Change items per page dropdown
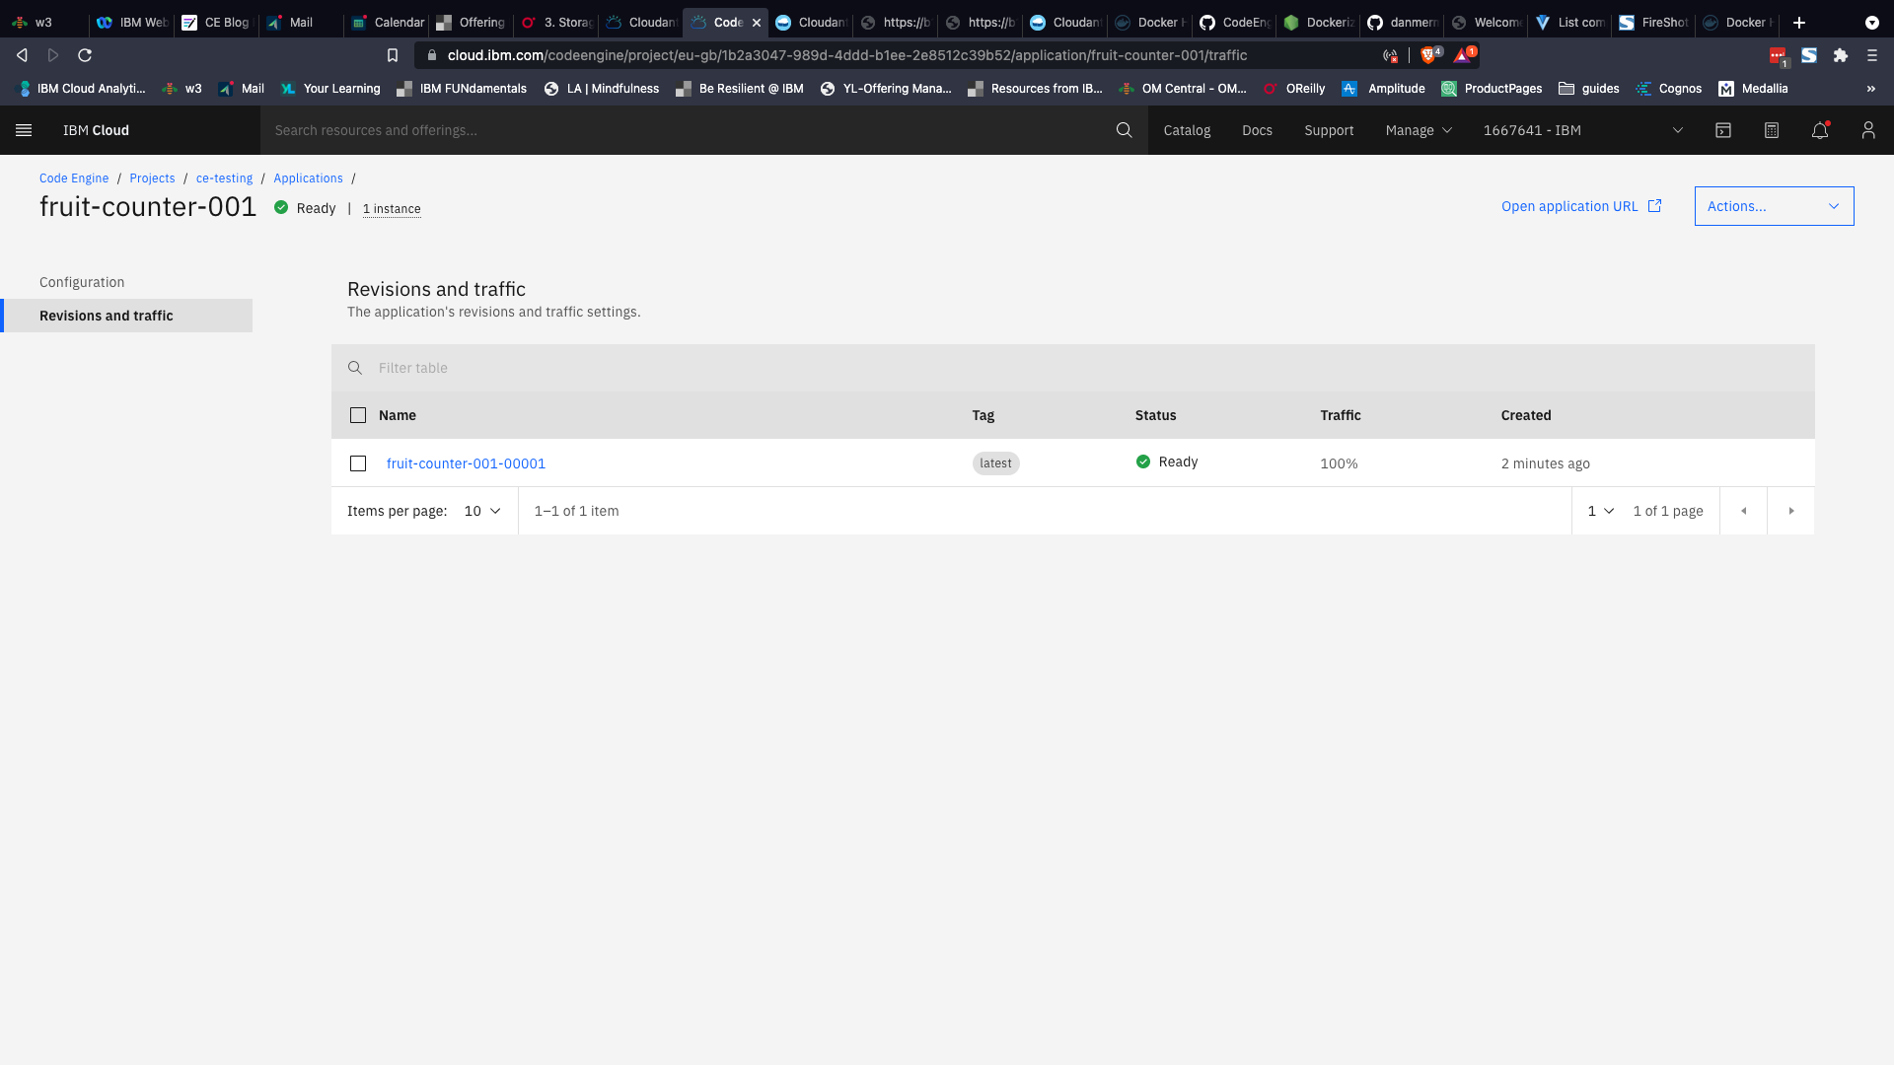This screenshot has height=1065, width=1894. click(482, 511)
